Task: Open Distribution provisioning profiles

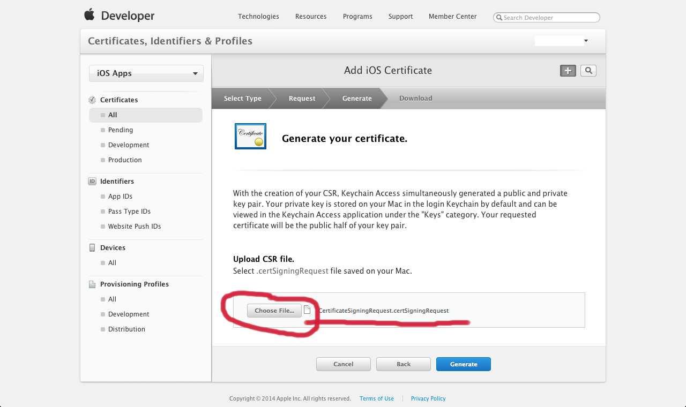Action: click(x=126, y=329)
